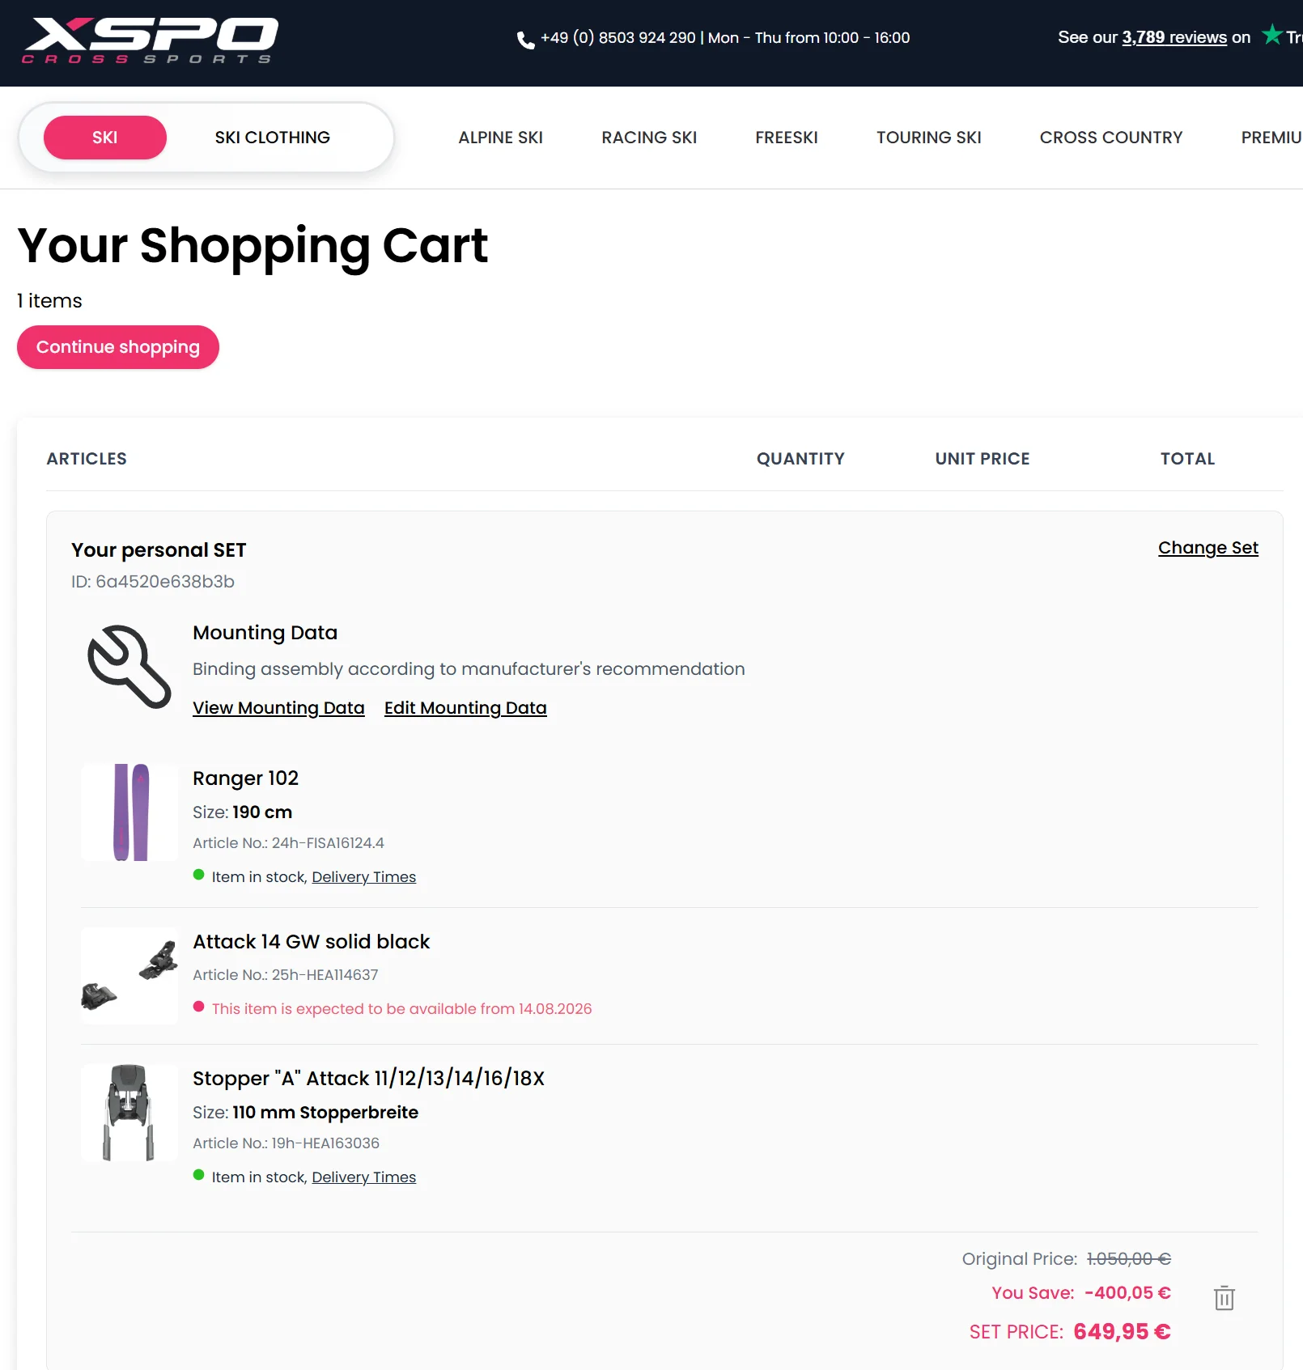Switch to the SKI category toggle
This screenshot has height=1370, width=1303.
pyautogui.click(x=105, y=138)
